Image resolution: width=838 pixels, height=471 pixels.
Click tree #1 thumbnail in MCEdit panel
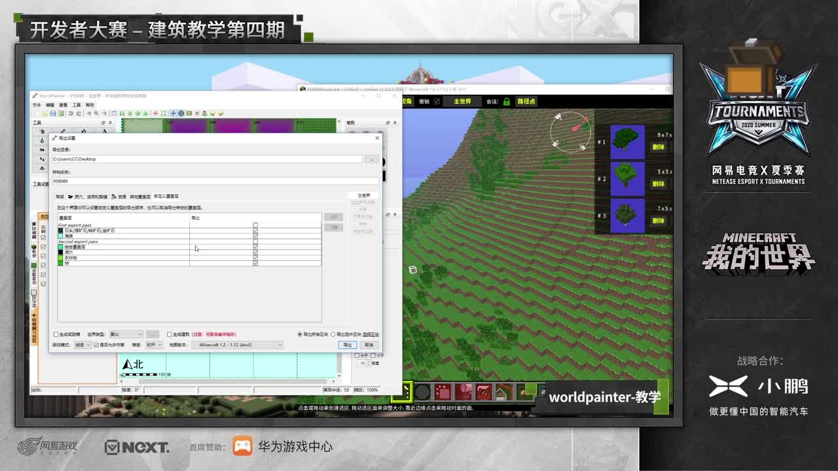click(628, 142)
